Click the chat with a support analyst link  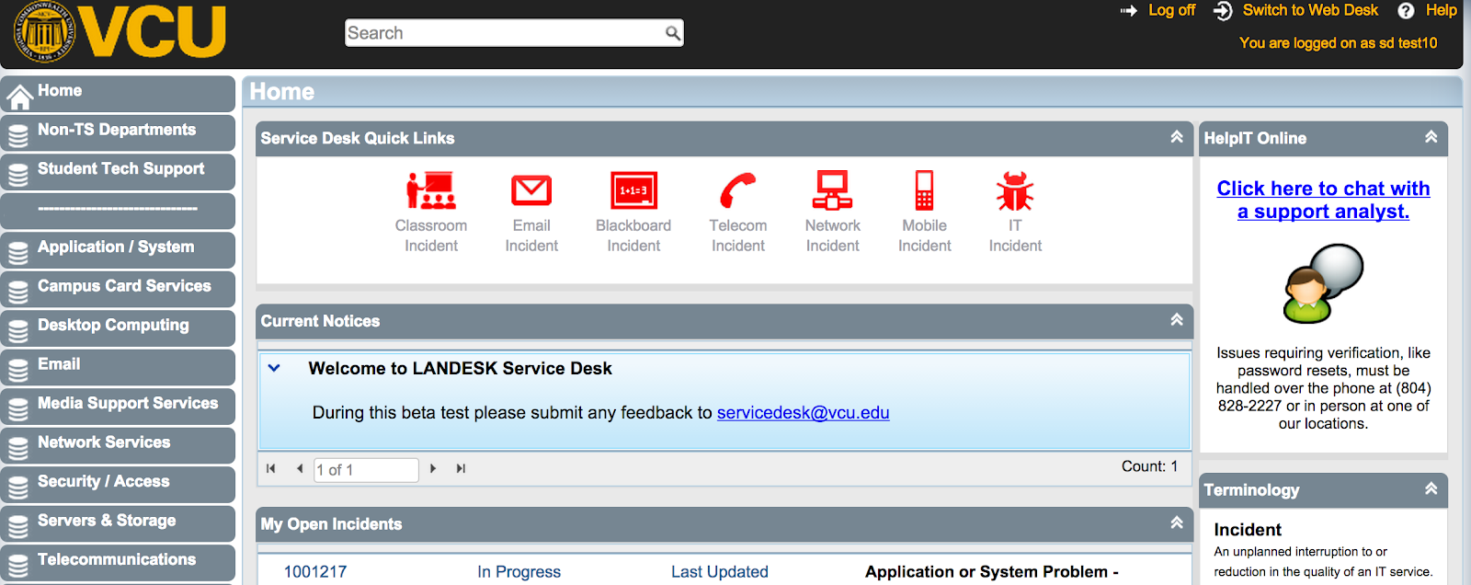[x=1323, y=200]
